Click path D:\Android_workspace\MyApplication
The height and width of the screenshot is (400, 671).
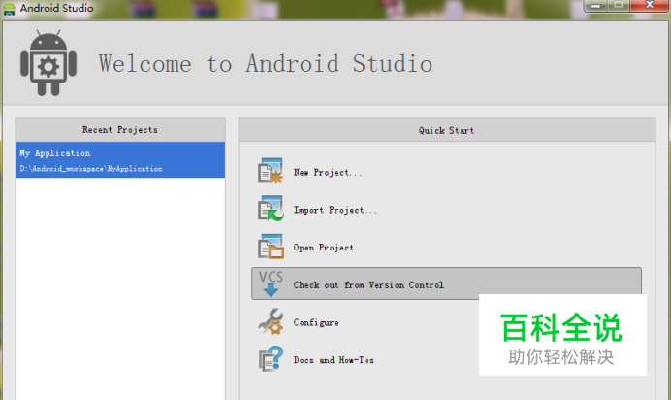pyautogui.click(x=91, y=169)
